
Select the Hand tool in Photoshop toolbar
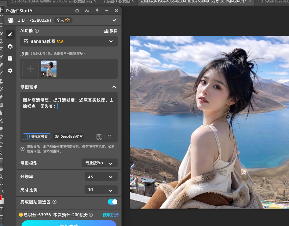pos(1,169)
